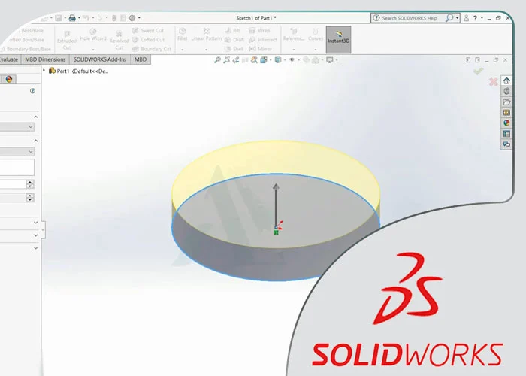This screenshot has height=376, width=526.
Task: Open the dropdown arrow beside the Options gear
Action: pyautogui.click(x=139, y=18)
